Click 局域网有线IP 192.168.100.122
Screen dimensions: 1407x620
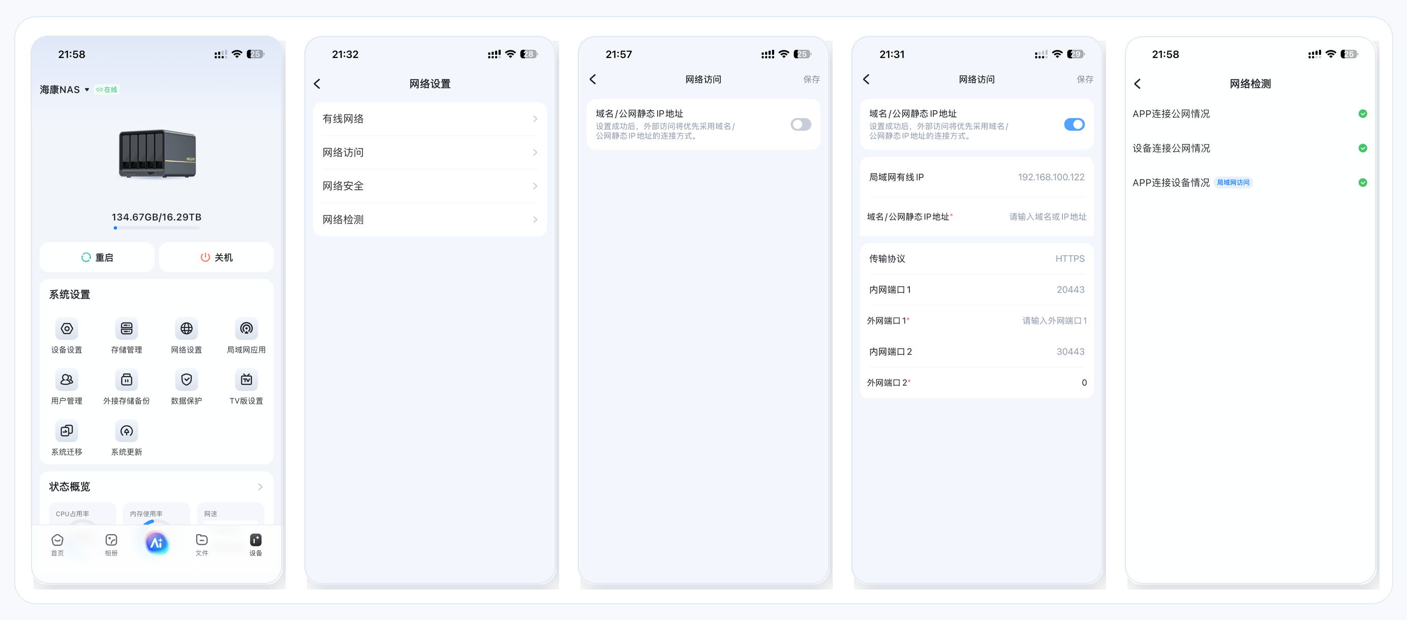[1051, 177]
